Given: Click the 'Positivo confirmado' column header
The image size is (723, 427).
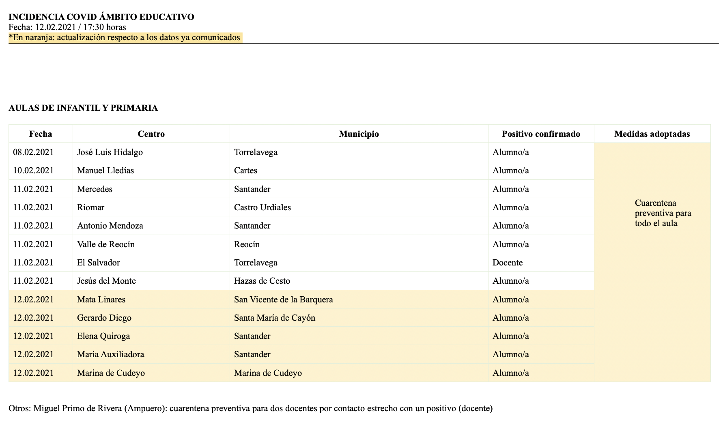Looking at the screenshot, I should (540, 134).
